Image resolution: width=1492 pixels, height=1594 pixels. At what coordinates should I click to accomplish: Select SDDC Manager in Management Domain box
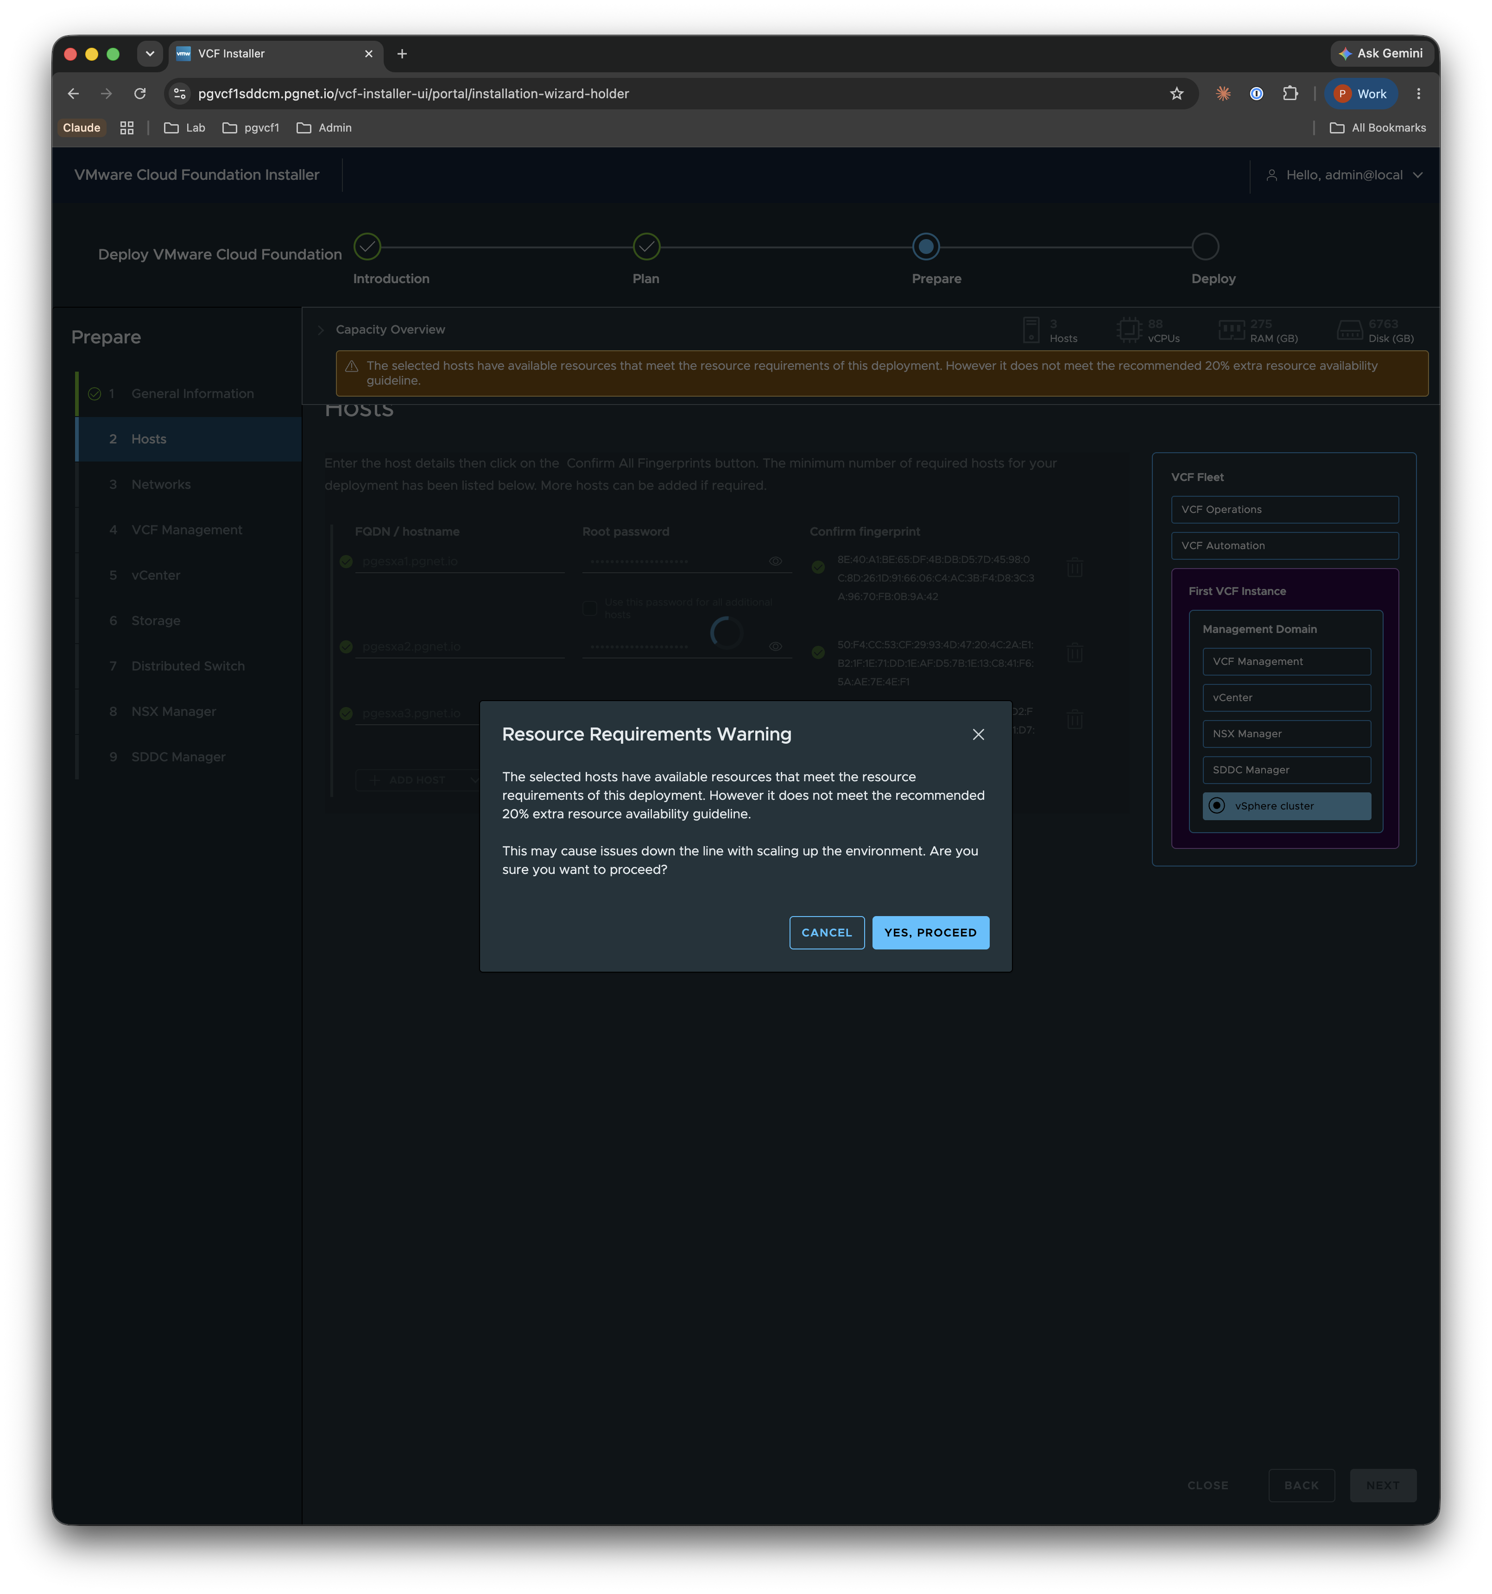(x=1286, y=771)
